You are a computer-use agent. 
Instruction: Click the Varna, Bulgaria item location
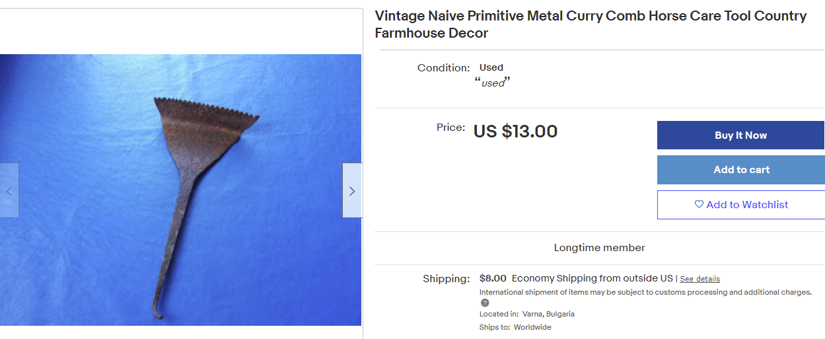[548, 314]
